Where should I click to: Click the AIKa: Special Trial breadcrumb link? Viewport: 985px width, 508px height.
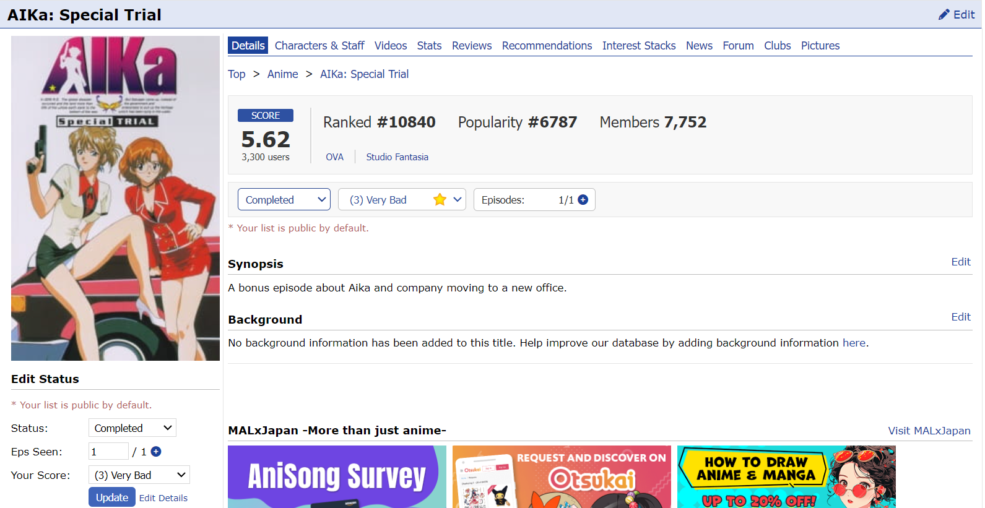(364, 74)
